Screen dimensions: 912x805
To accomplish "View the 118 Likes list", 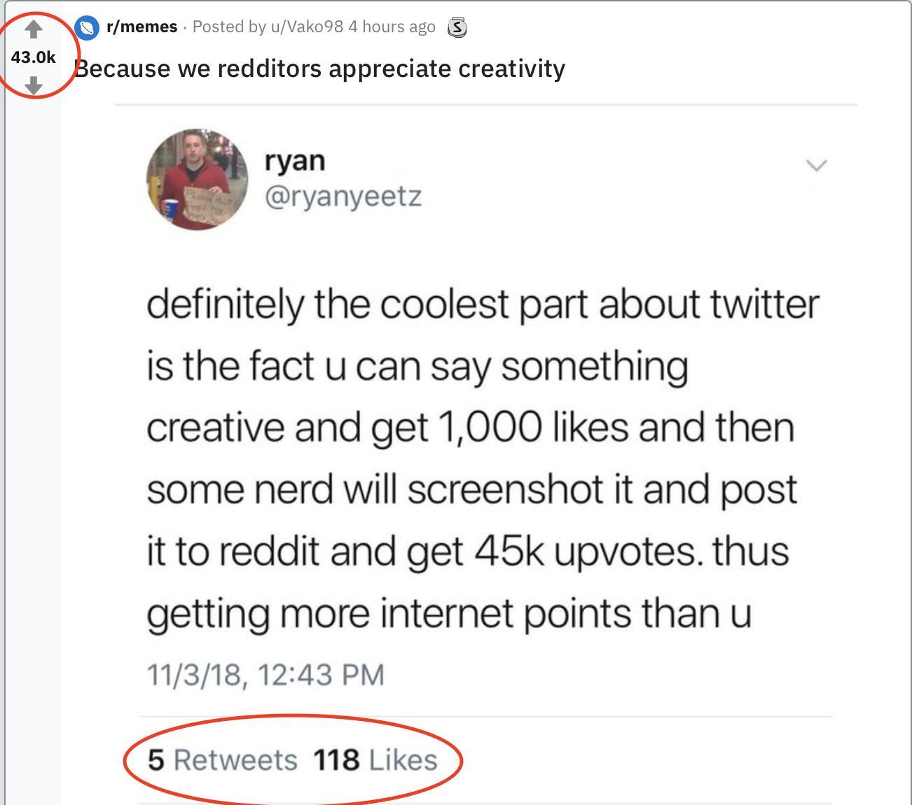I will click(375, 760).
